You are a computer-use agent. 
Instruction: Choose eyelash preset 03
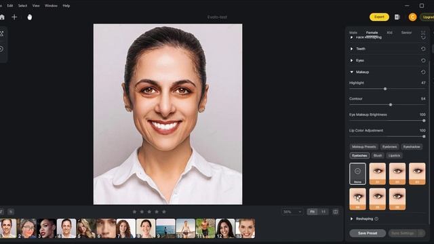pos(417,174)
